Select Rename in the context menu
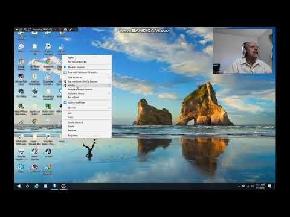 (87, 130)
